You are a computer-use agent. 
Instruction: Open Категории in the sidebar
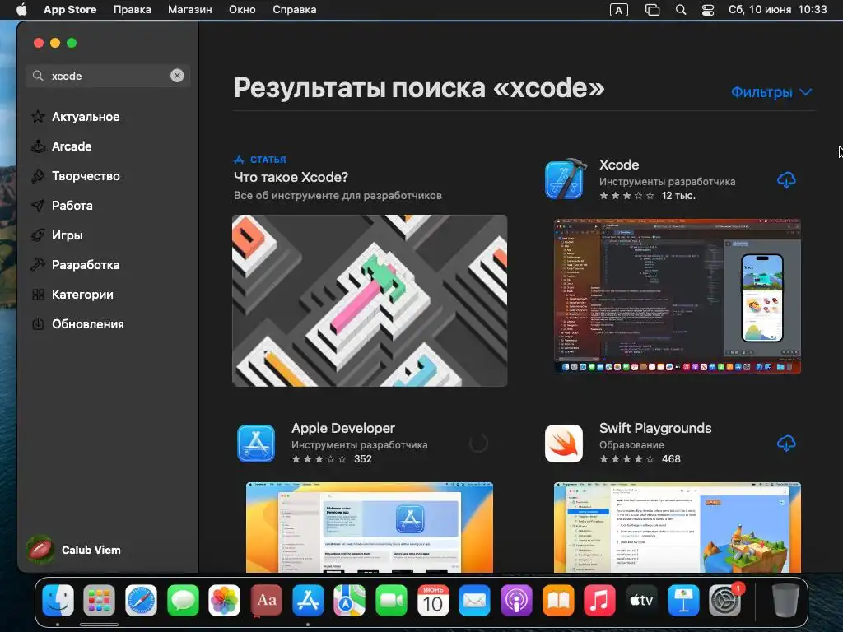click(x=72, y=295)
